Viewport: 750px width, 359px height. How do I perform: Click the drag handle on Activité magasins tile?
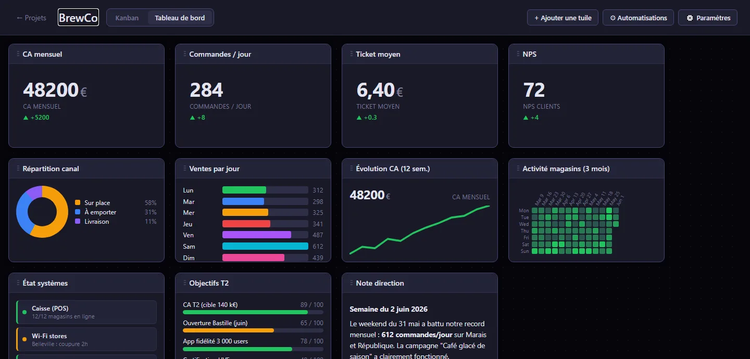click(x=518, y=169)
